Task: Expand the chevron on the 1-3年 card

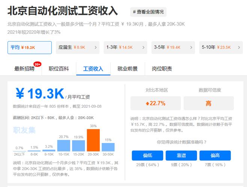Action: 143,47
